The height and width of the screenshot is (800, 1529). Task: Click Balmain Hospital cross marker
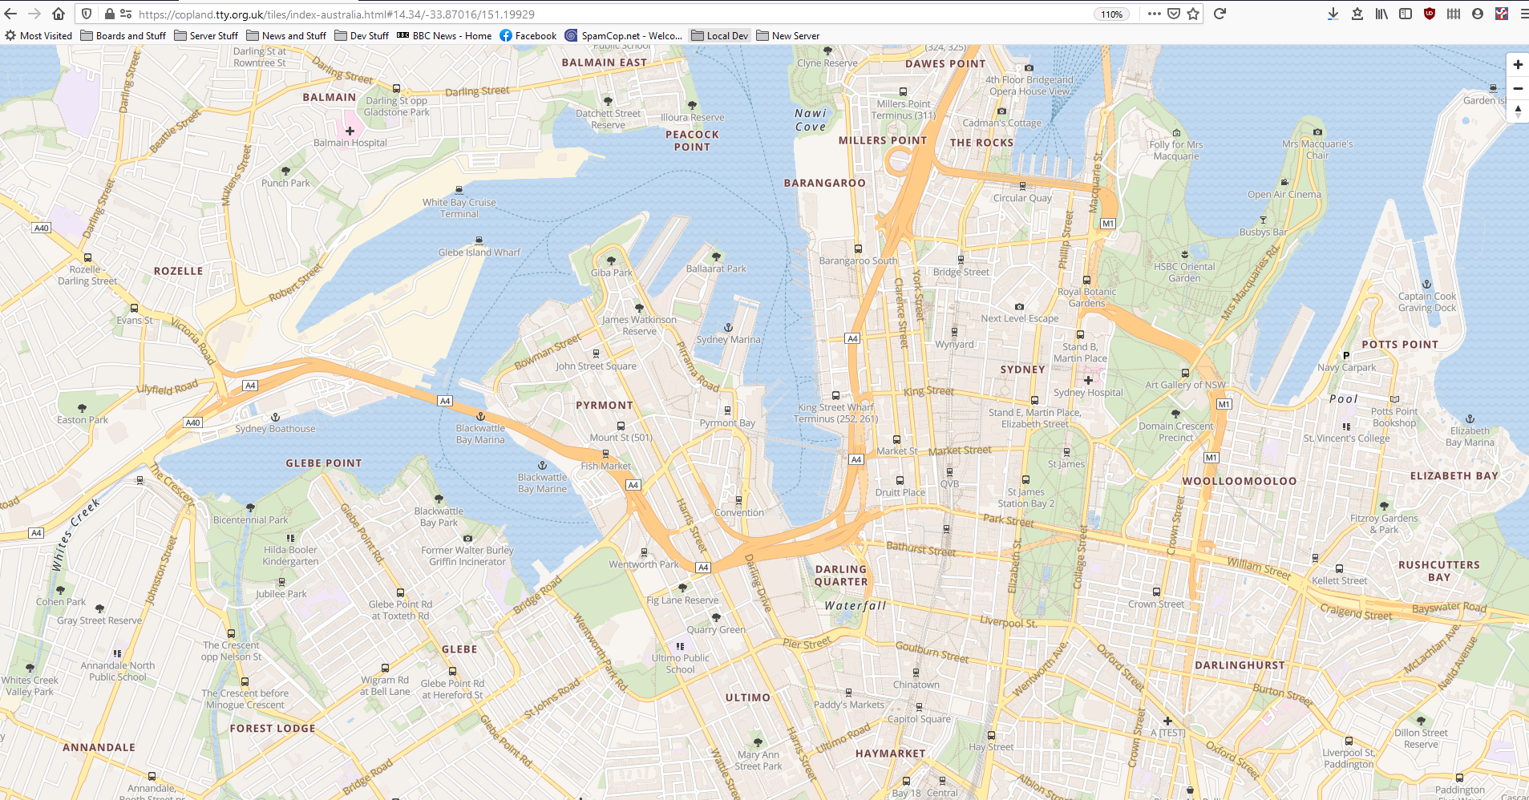tap(350, 131)
